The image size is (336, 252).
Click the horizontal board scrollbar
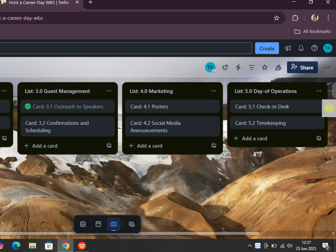(x=130, y=233)
